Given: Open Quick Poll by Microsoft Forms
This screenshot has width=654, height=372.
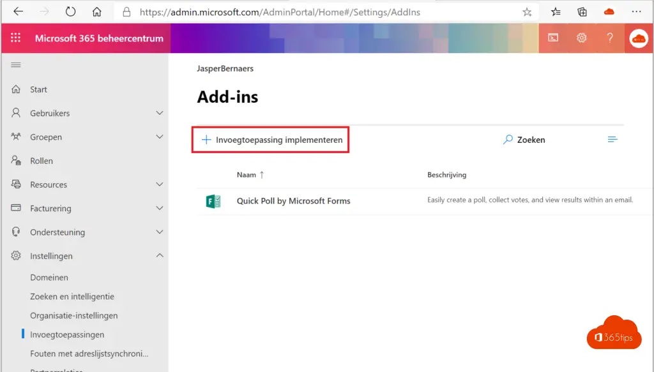Looking at the screenshot, I should coord(294,201).
